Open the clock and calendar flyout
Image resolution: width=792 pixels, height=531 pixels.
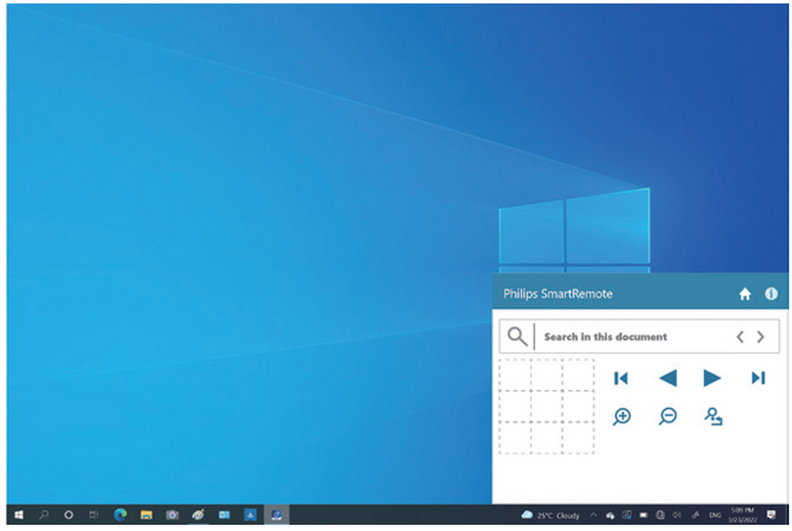pyautogui.click(x=742, y=514)
